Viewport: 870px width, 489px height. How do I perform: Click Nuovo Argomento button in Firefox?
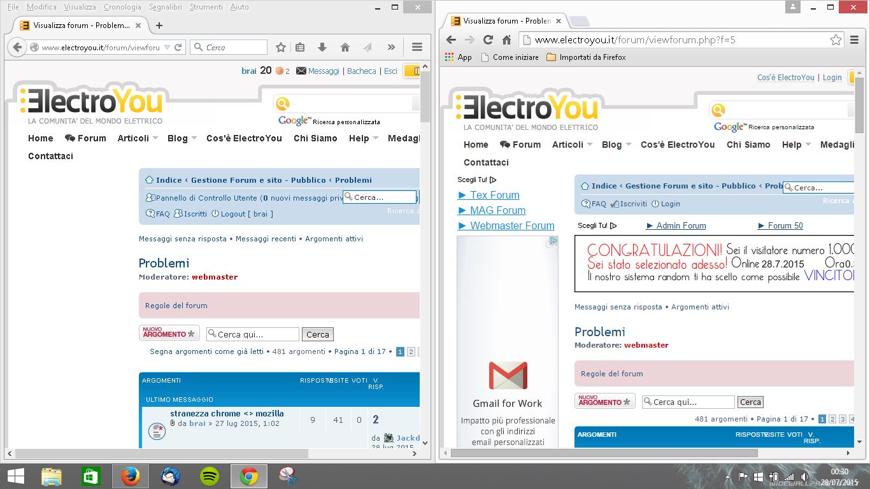pos(169,334)
